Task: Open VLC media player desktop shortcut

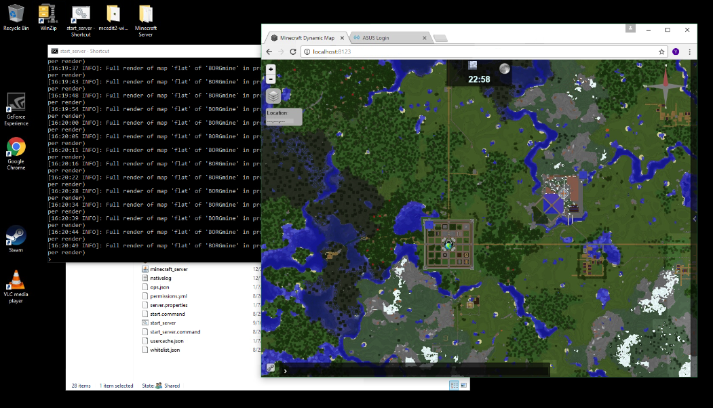Action: pyautogui.click(x=16, y=286)
